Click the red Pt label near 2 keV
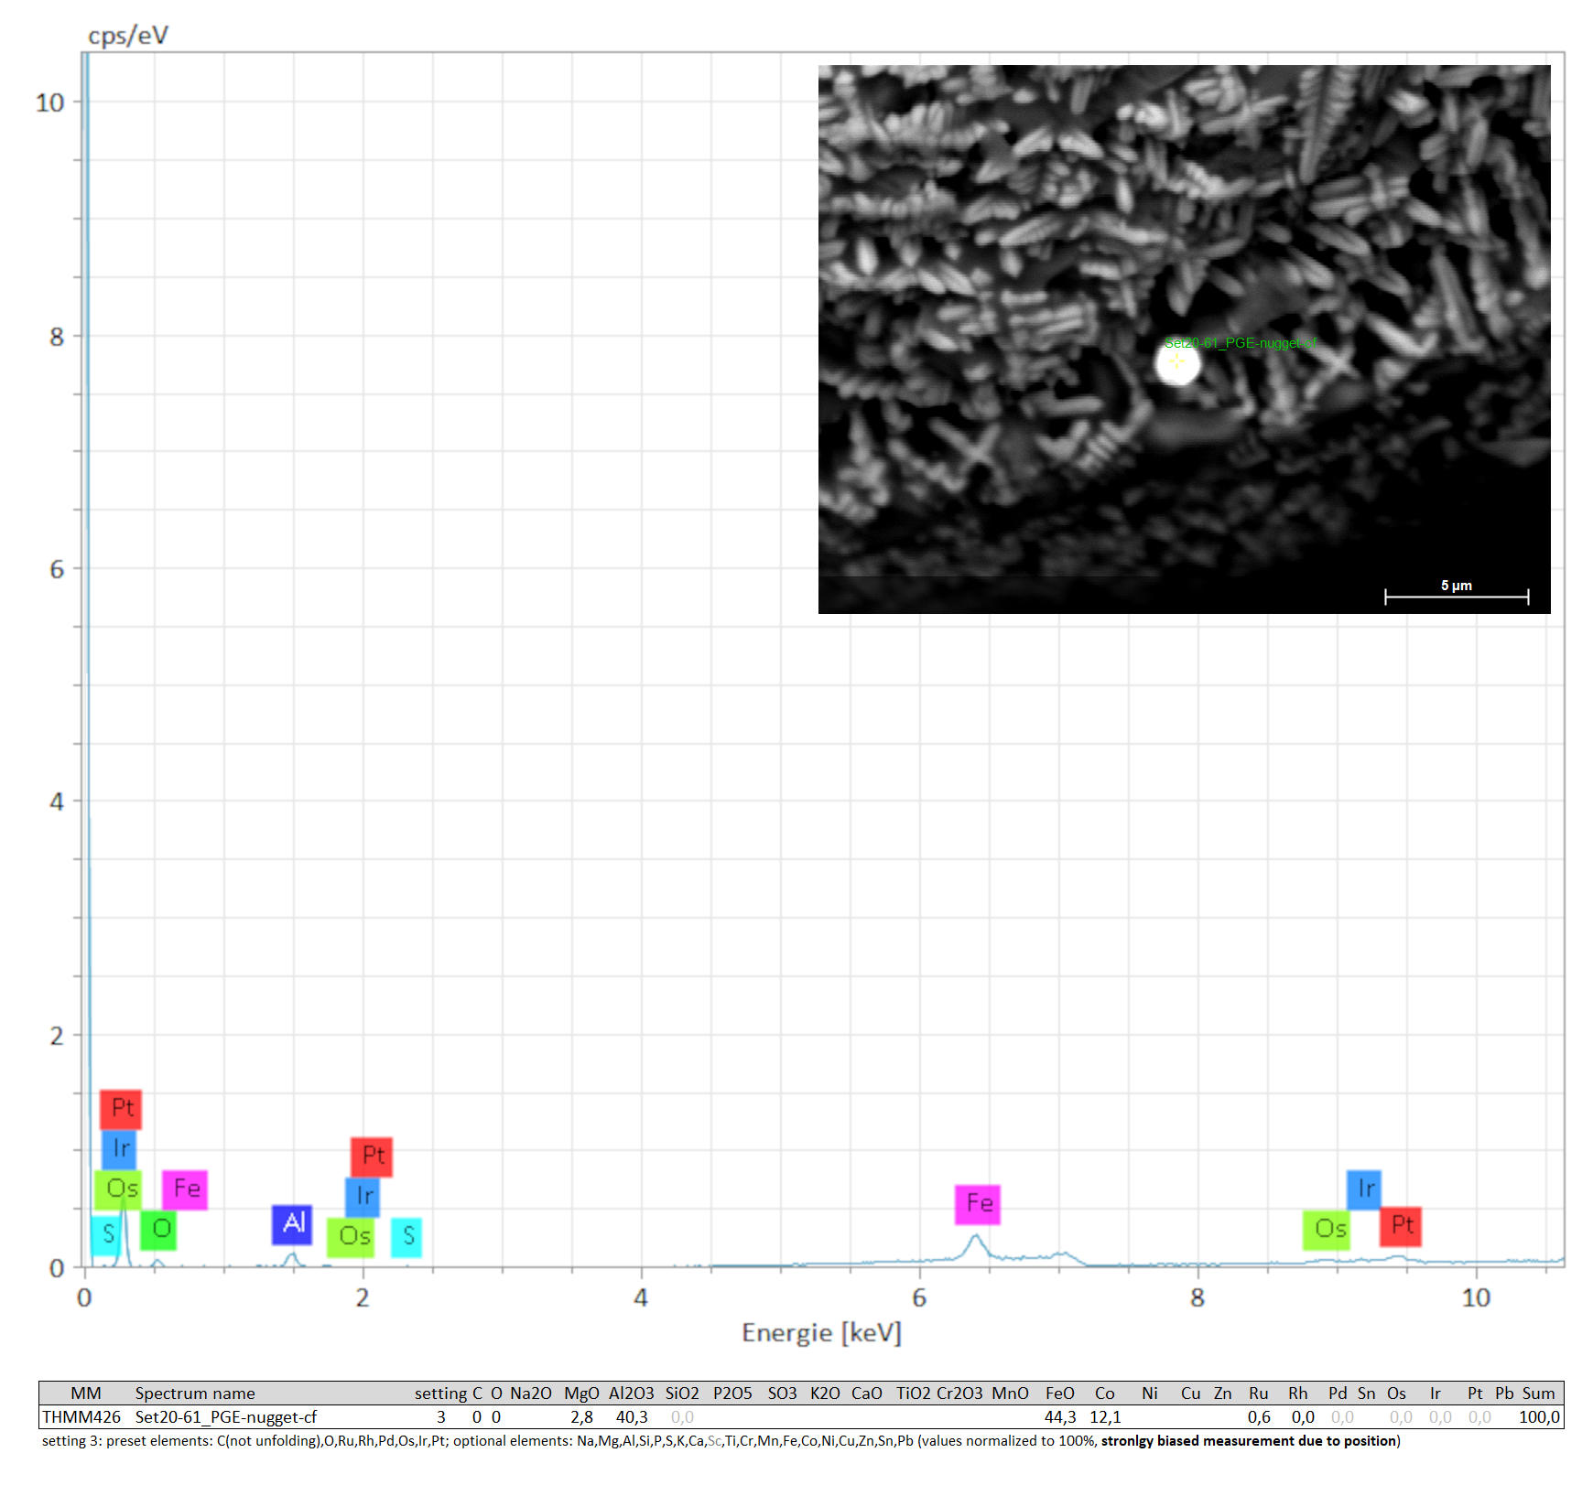The height and width of the screenshot is (1485, 1593). [x=372, y=1157]
